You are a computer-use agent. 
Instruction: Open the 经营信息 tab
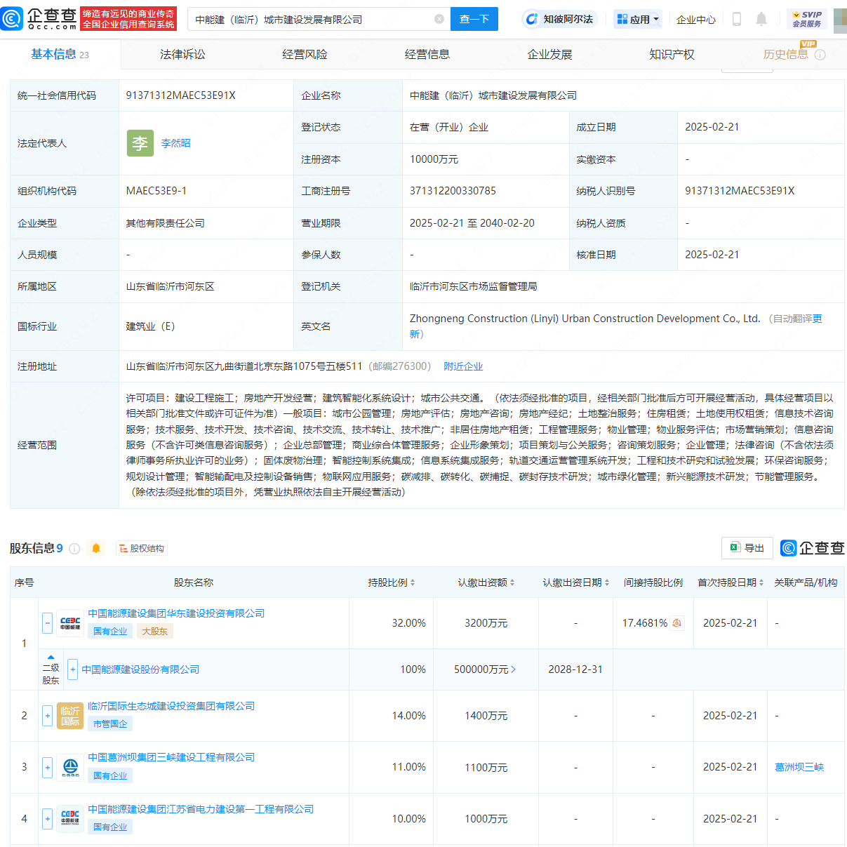coord(427,54)
